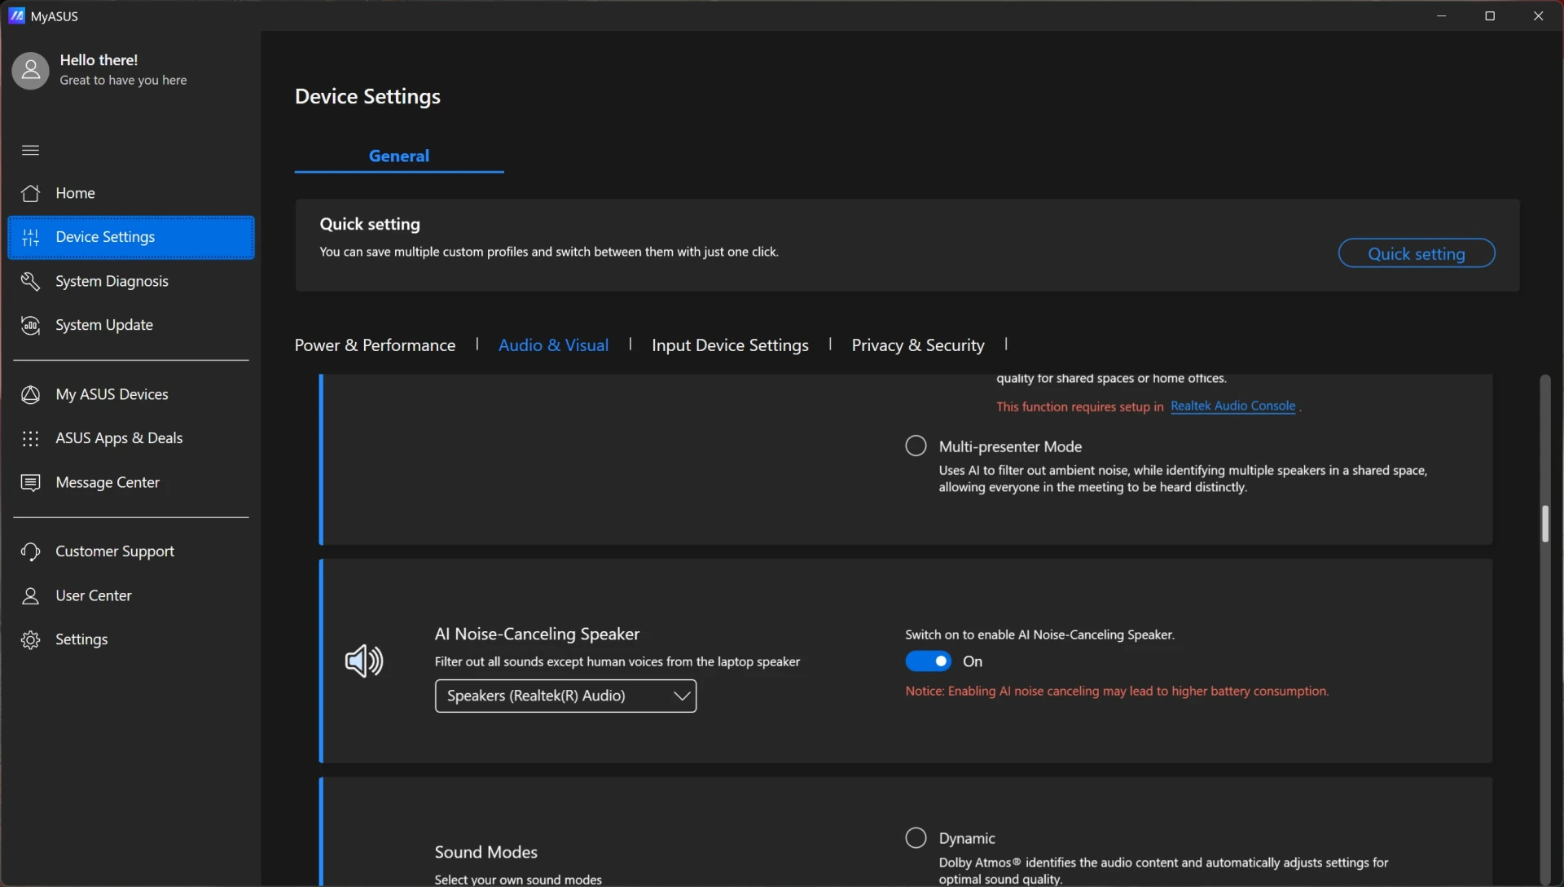Open the user profile avatar

[30, 71]
